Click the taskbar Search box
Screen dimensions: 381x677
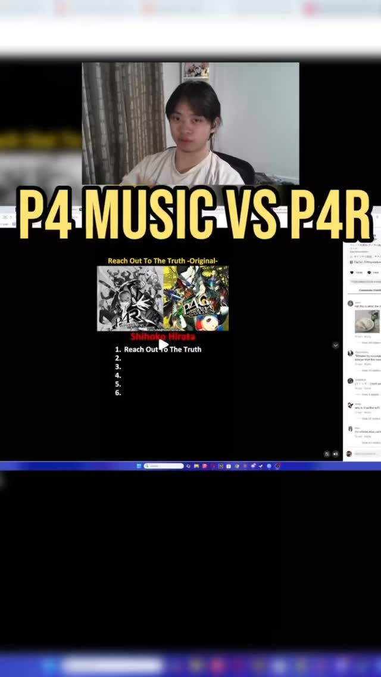coord(164,466)
